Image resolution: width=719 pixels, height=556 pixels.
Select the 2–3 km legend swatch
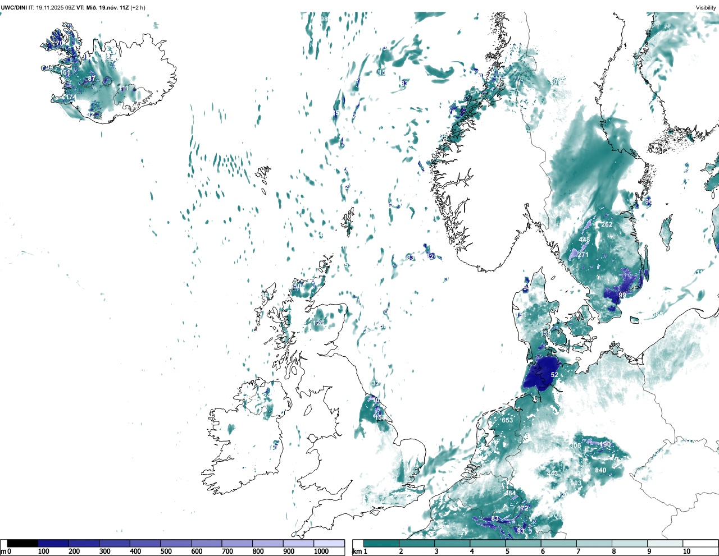(417, 543)
